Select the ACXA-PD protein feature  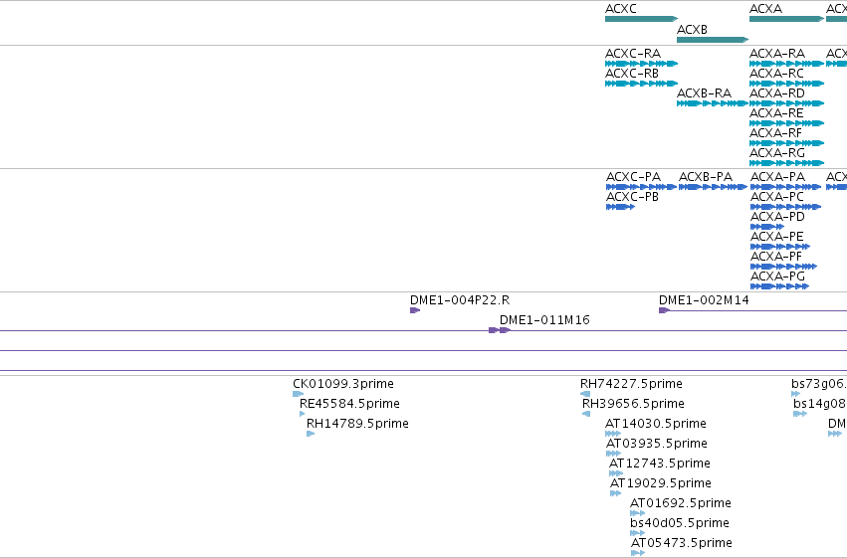(x=767, y=227)
